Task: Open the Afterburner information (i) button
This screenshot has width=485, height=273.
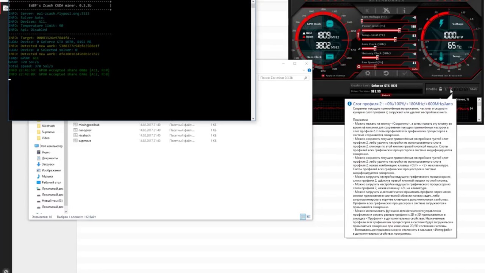Action: pyautogui.click(x=404, y=11)
